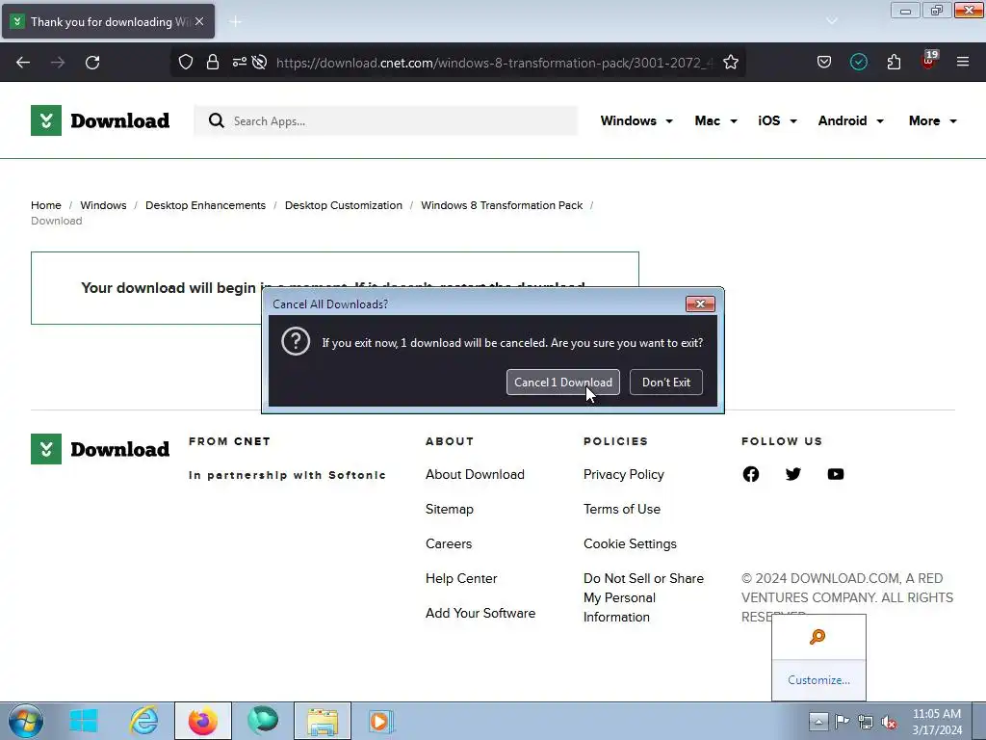Click the teal checkmark extension icon
The height and width of the screenshot is (740, 986).
click(x=858, y=62)
